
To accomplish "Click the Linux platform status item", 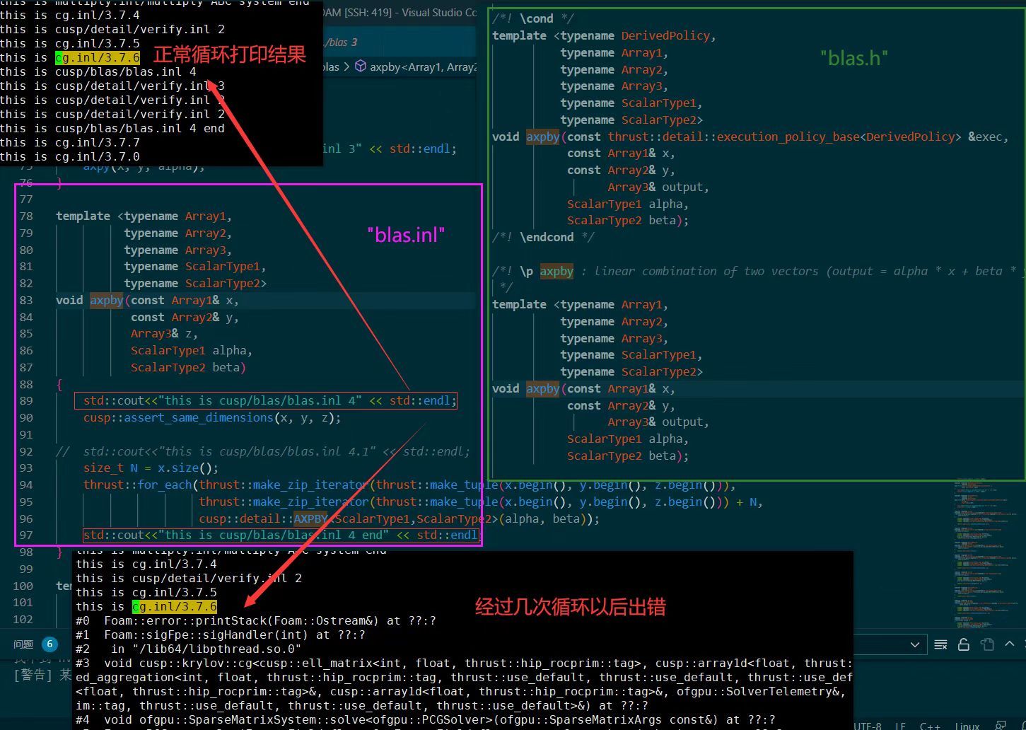I will [x=967, y=726].
